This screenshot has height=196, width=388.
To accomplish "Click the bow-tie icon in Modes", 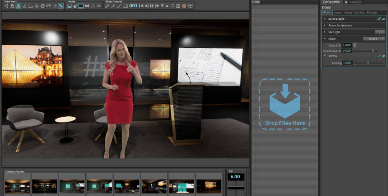I will [87, 6].
